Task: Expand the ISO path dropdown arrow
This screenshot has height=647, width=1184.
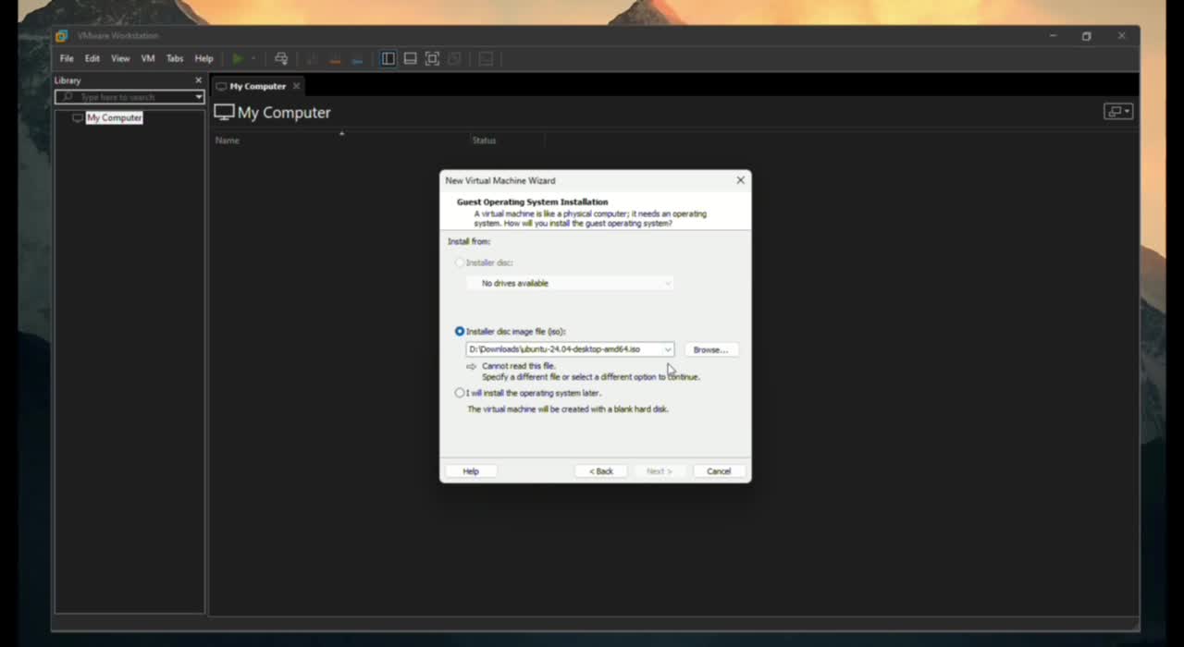Action: 667,349
